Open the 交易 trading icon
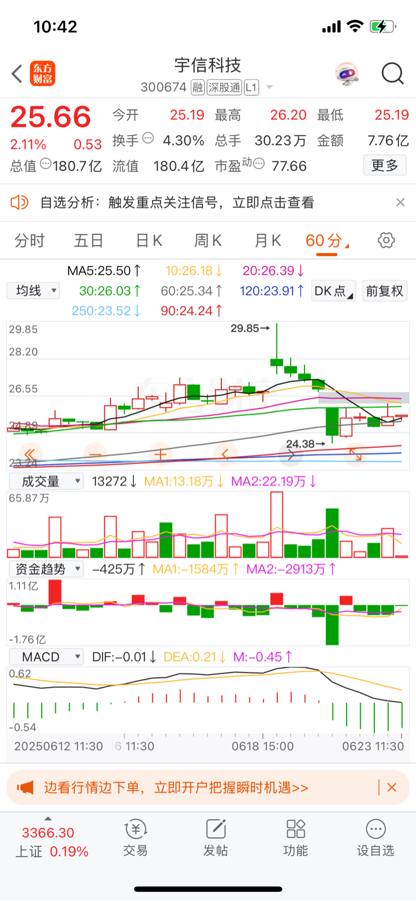The height and width of the screenshot is (901, 416). click(x=135, y=838)
